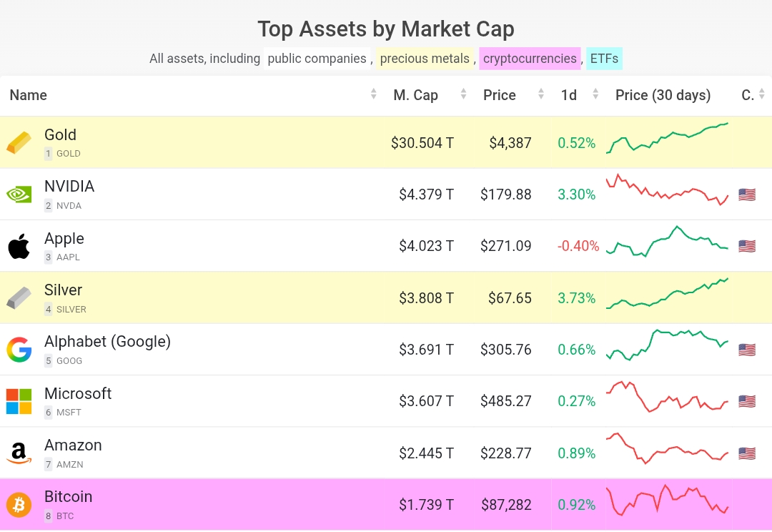Select the ETFs filter tag
Viewport: 772px width, 532px height.
(x=604, y=59)
